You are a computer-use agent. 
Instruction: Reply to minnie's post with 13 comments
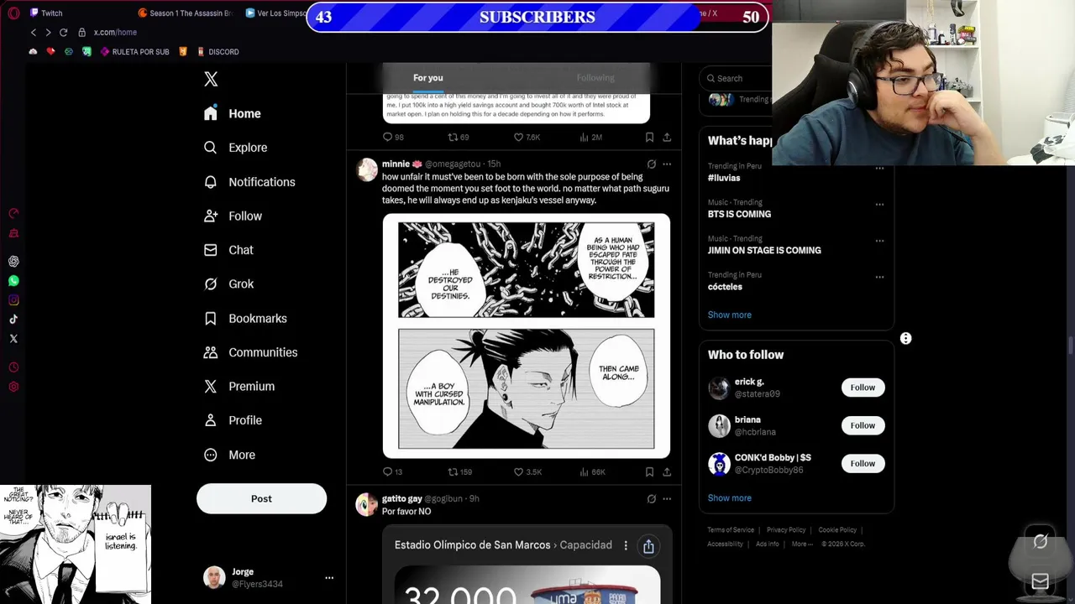393,471
